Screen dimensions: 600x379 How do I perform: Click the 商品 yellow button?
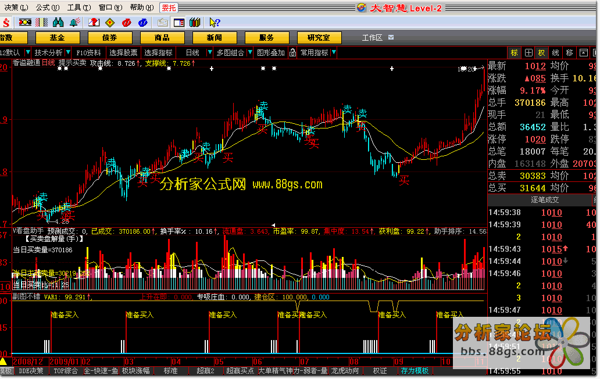162,37
